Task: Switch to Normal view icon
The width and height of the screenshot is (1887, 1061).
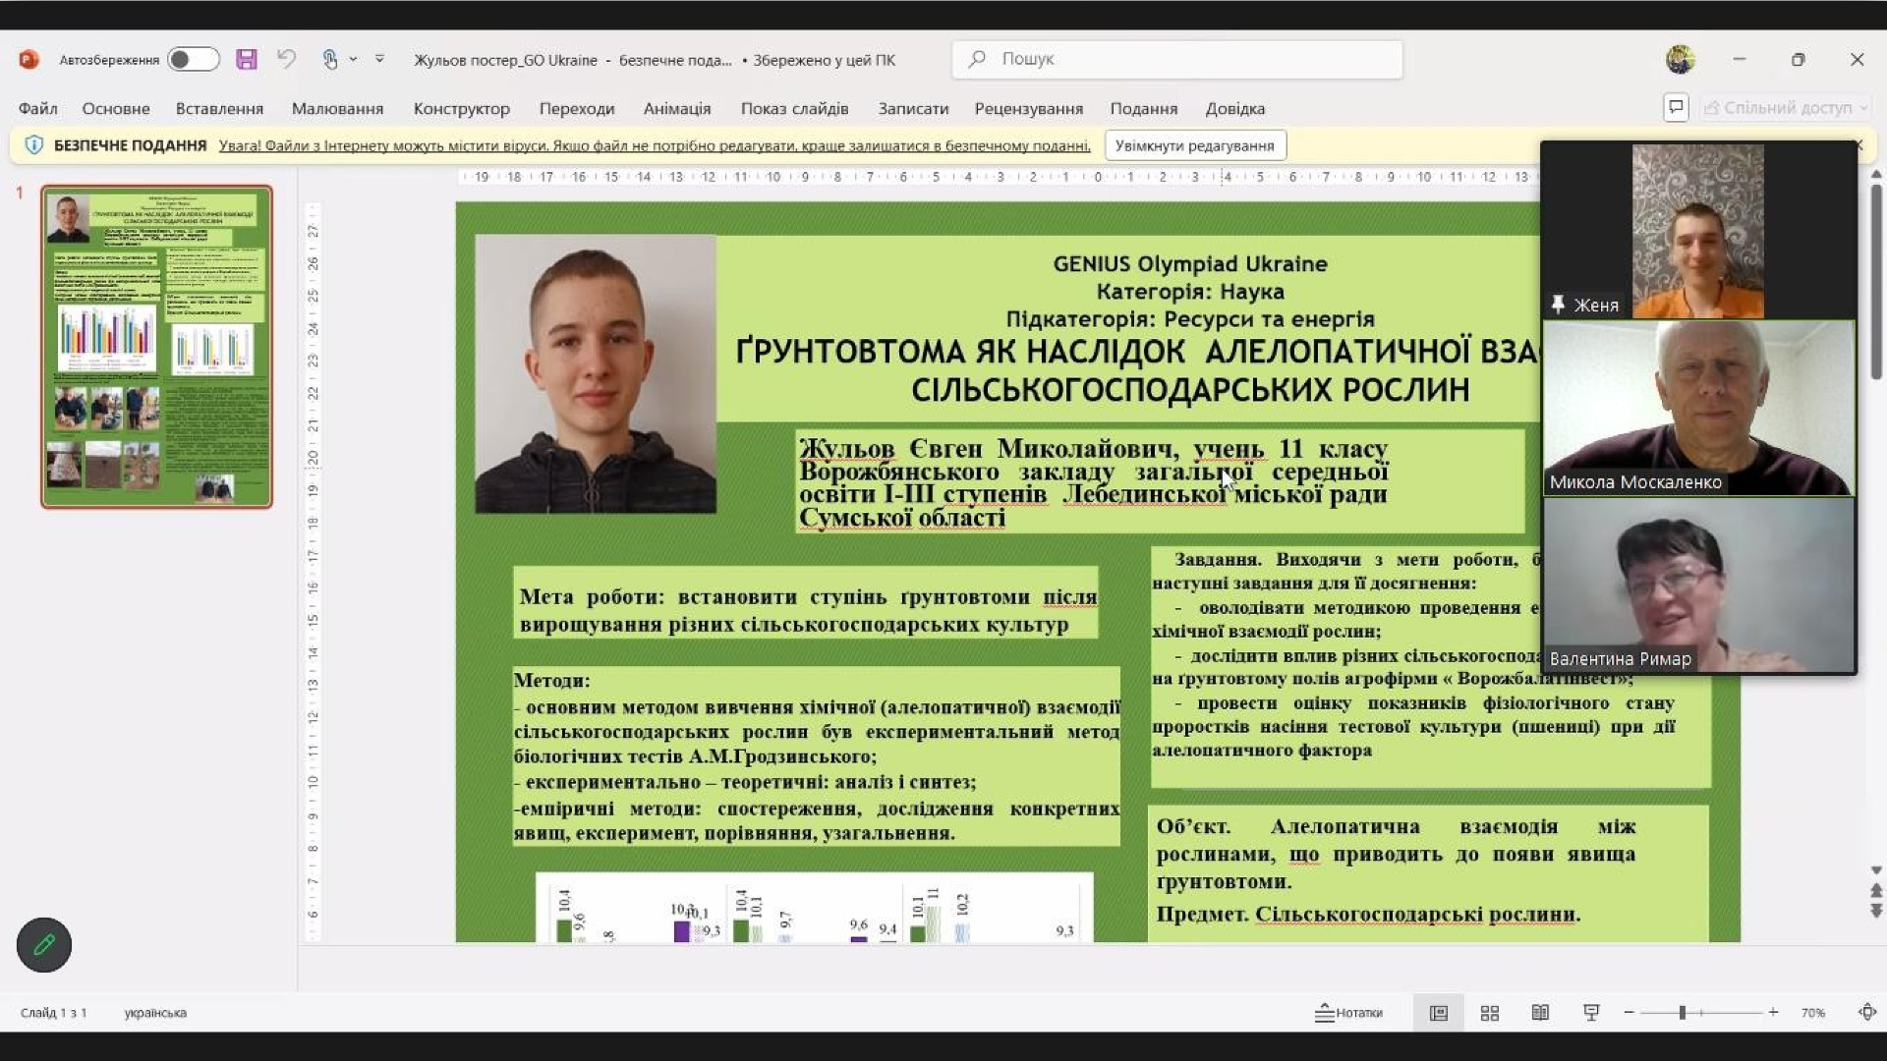Action: [x=1438, y=1012]
